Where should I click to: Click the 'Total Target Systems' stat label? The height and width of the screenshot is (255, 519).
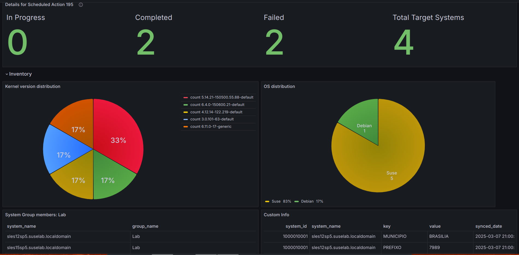click(428, 17)
